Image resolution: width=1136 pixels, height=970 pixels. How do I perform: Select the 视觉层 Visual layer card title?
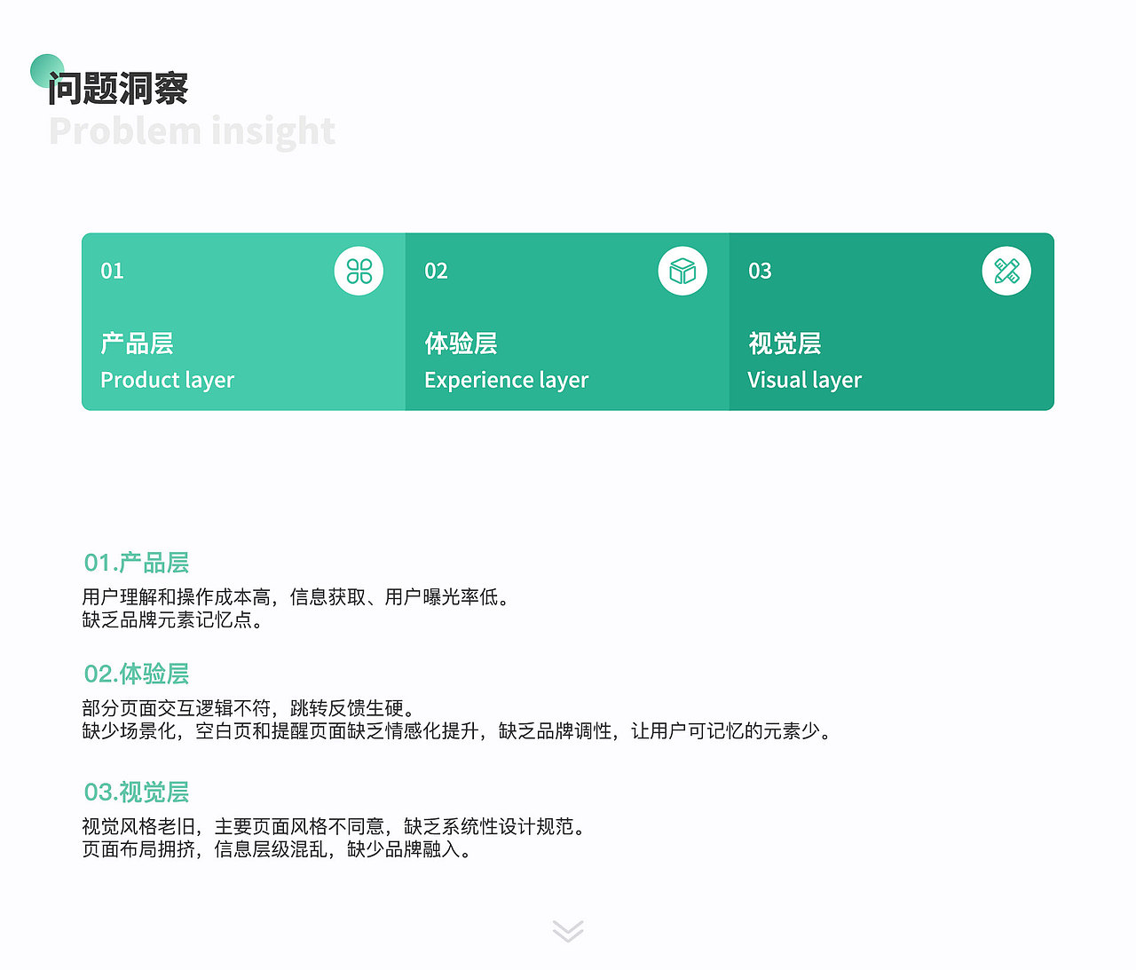[785, 343]
